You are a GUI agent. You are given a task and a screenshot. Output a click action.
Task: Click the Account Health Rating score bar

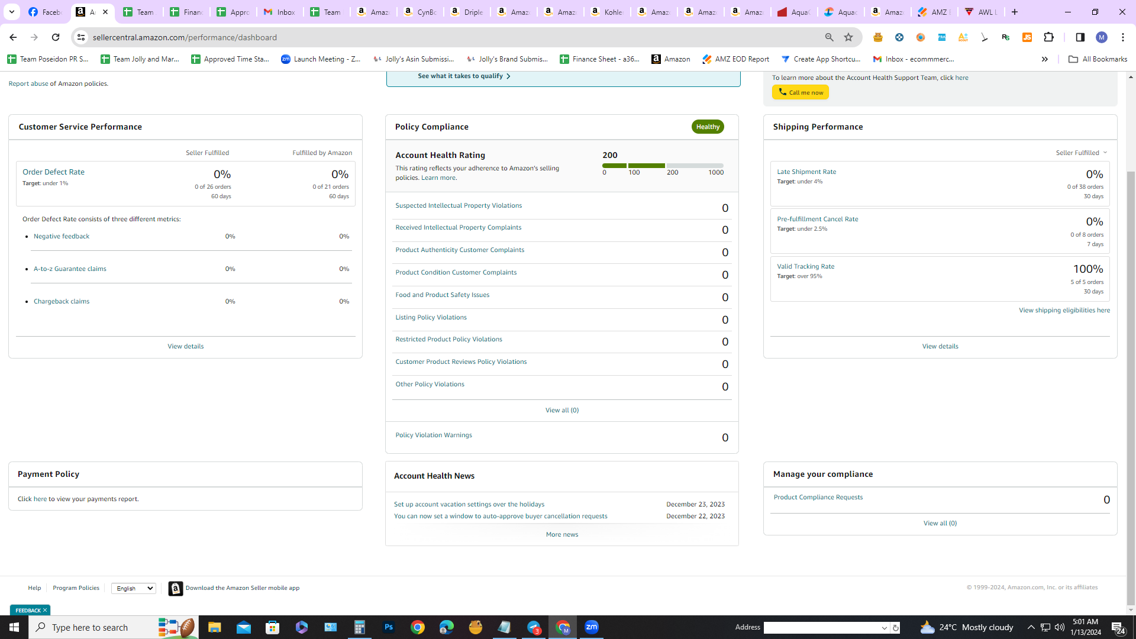(663, 166)
